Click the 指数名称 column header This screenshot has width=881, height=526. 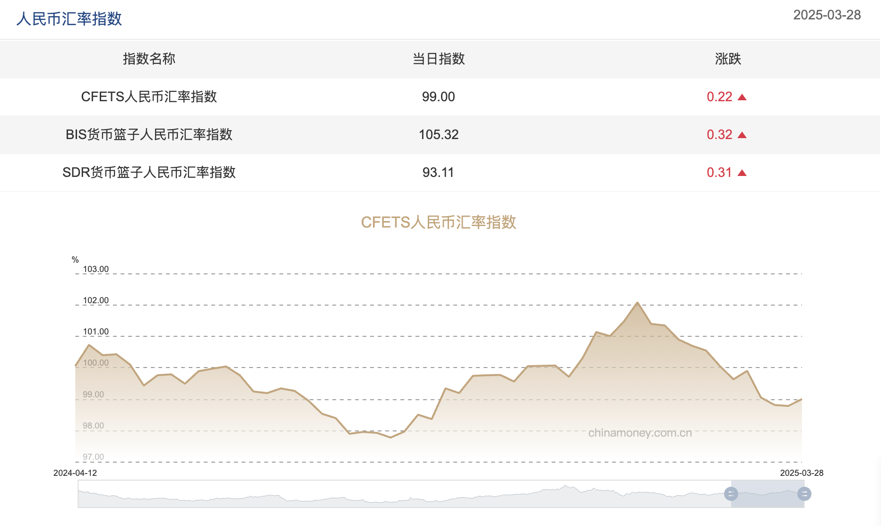tap(148, 59)
